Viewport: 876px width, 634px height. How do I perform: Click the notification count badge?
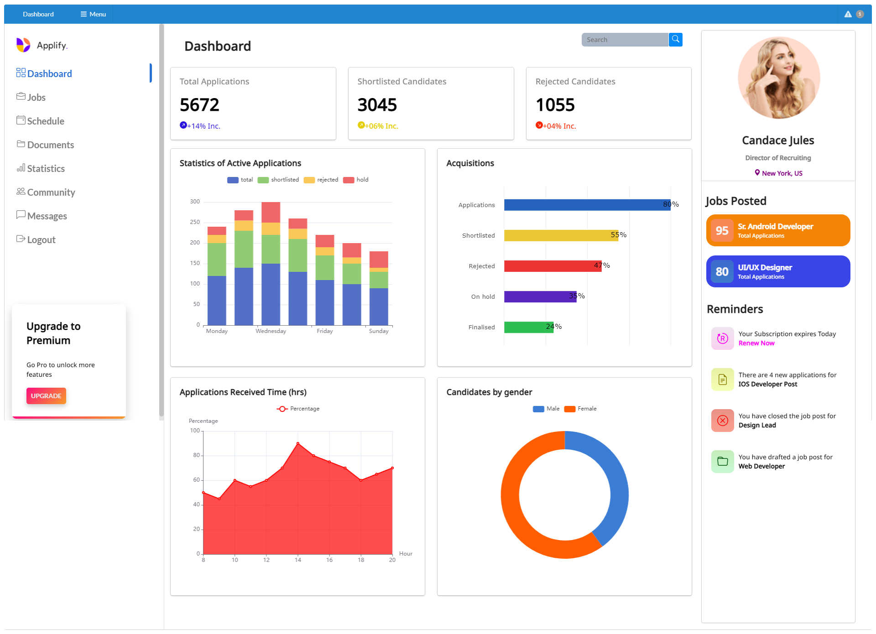[860, 14]
